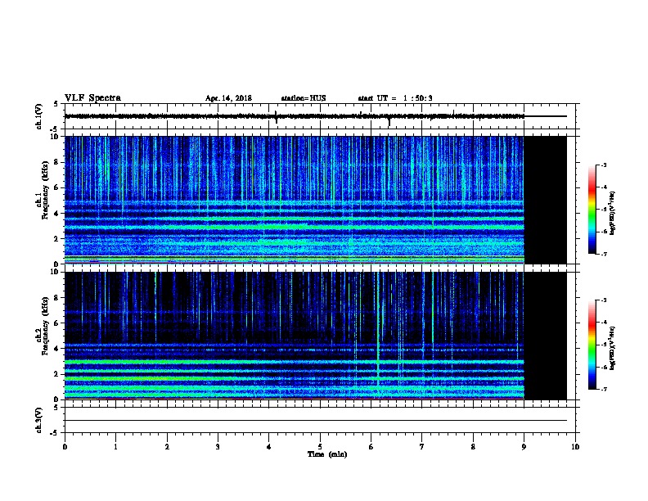Click the ch.2 spectrogram "10" kHz tick label
648x501 pixels.
click(55, 272)
